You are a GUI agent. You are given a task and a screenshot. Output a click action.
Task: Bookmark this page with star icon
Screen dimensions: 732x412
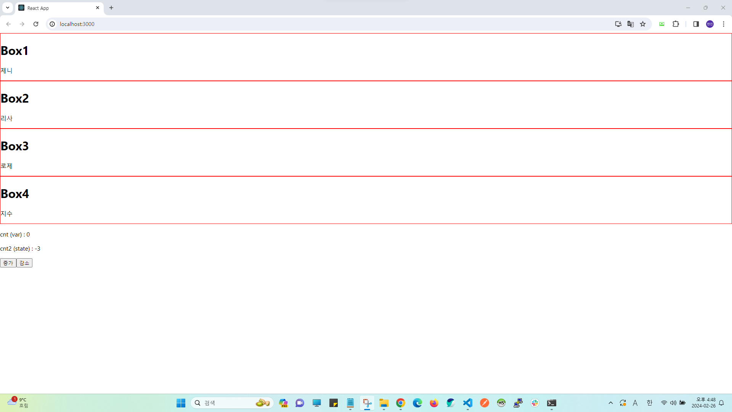[643, 24]
